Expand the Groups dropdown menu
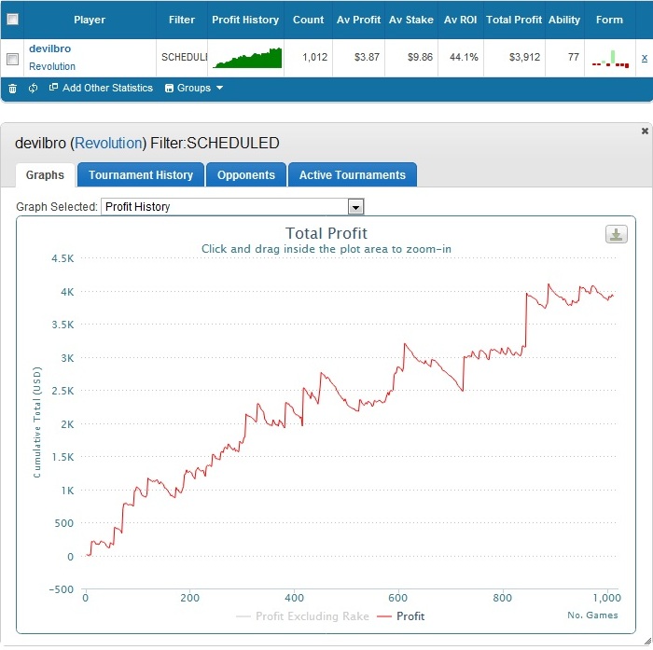653x650 pixels. pyautogui.click(x=194, y=89)
